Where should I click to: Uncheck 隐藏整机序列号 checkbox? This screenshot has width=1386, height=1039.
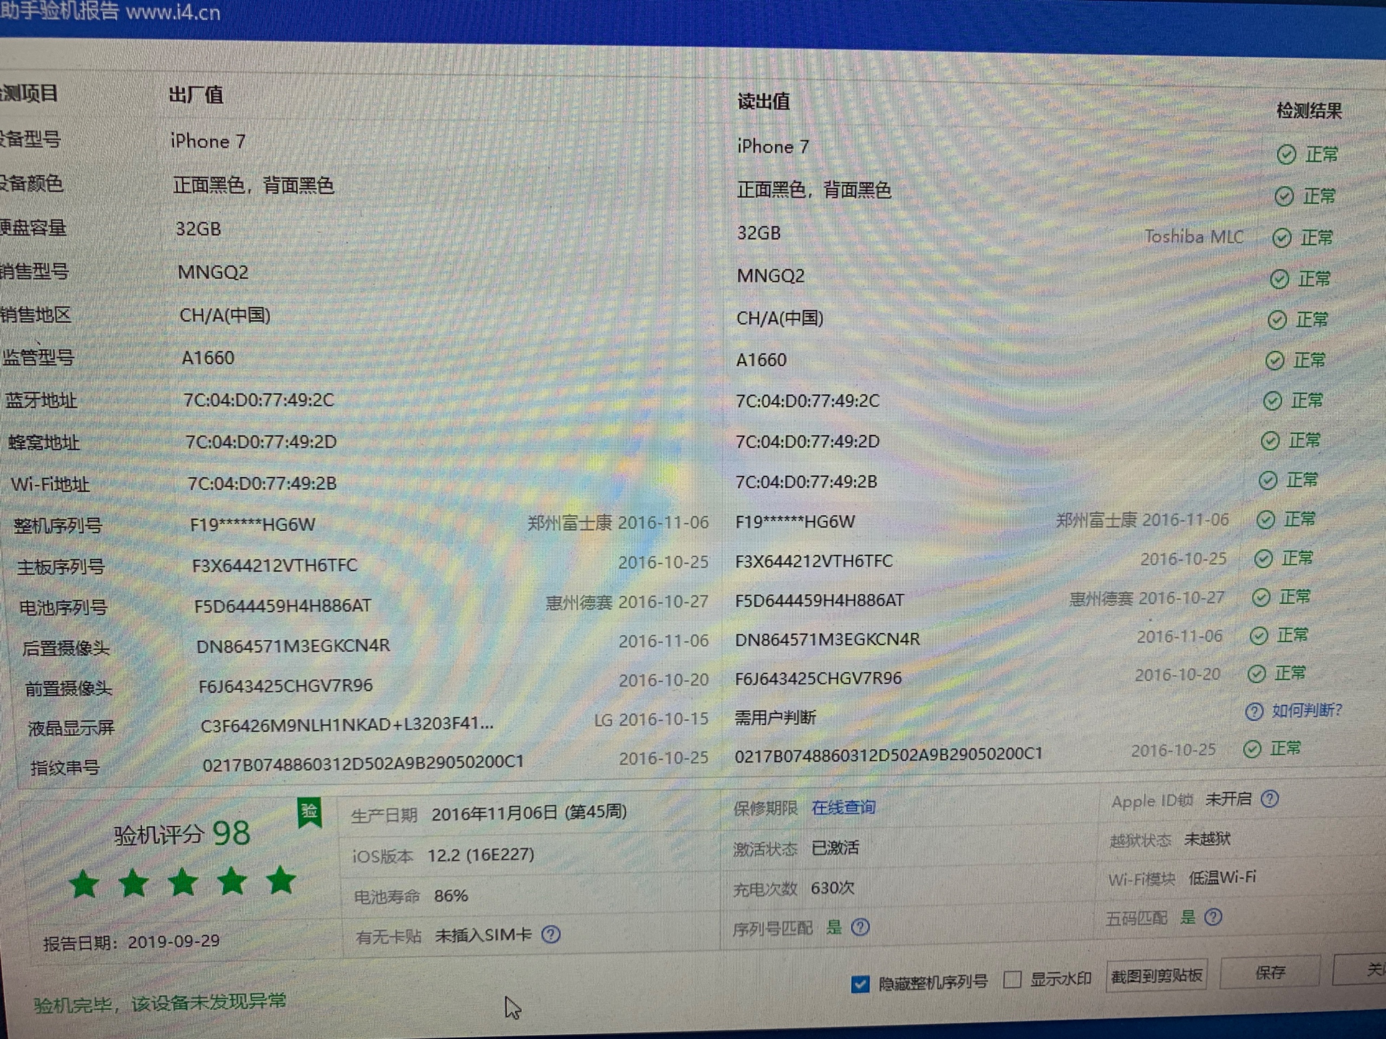(860, 984)
